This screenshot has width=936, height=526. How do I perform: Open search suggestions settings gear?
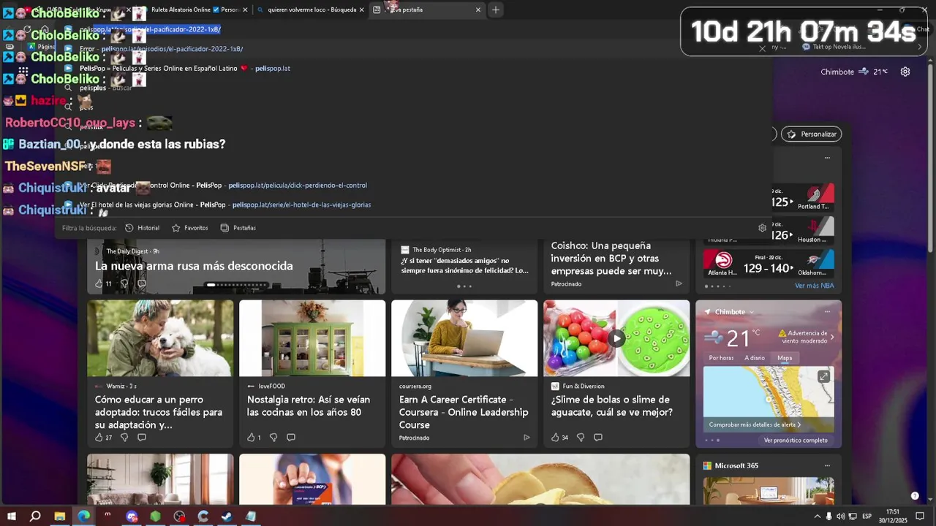(762, 228)
